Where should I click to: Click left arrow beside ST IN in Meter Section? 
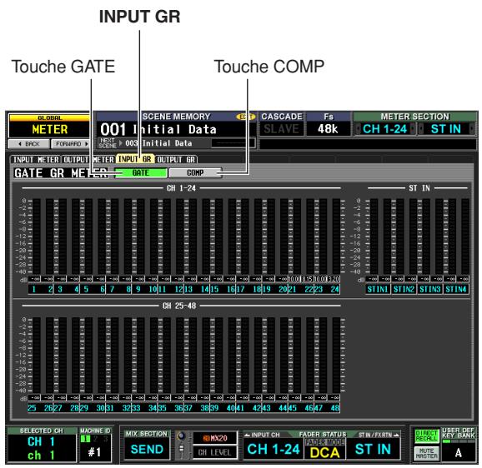tap(421, 129)
